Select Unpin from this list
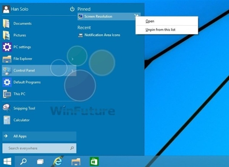229x167 pixels. [x=167, y=30]
